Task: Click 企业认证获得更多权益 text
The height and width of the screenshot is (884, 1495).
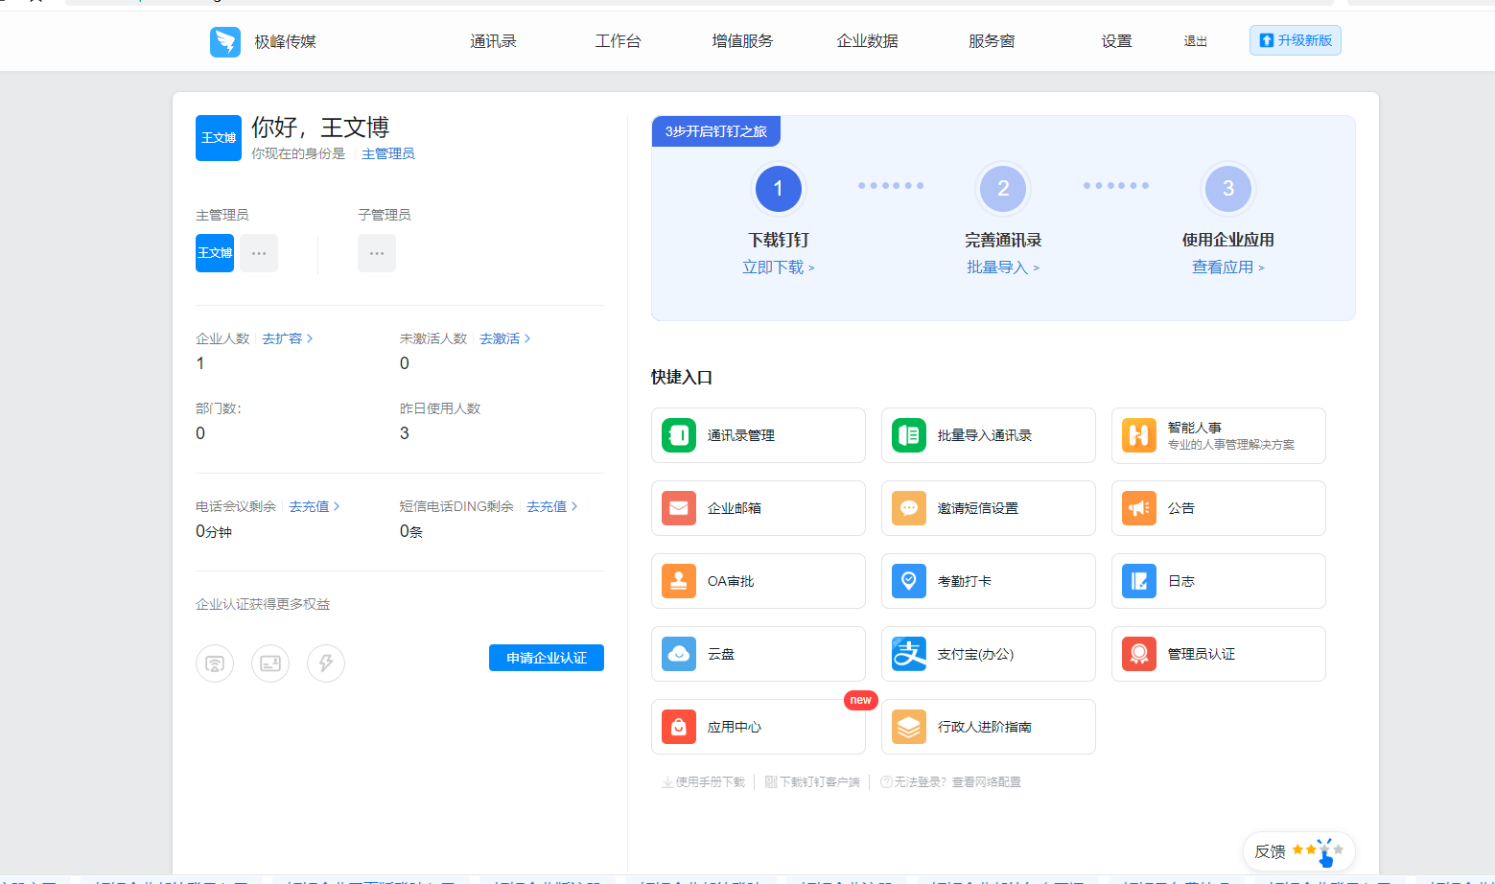Action: pyautogui.click(x=263, y=604)
